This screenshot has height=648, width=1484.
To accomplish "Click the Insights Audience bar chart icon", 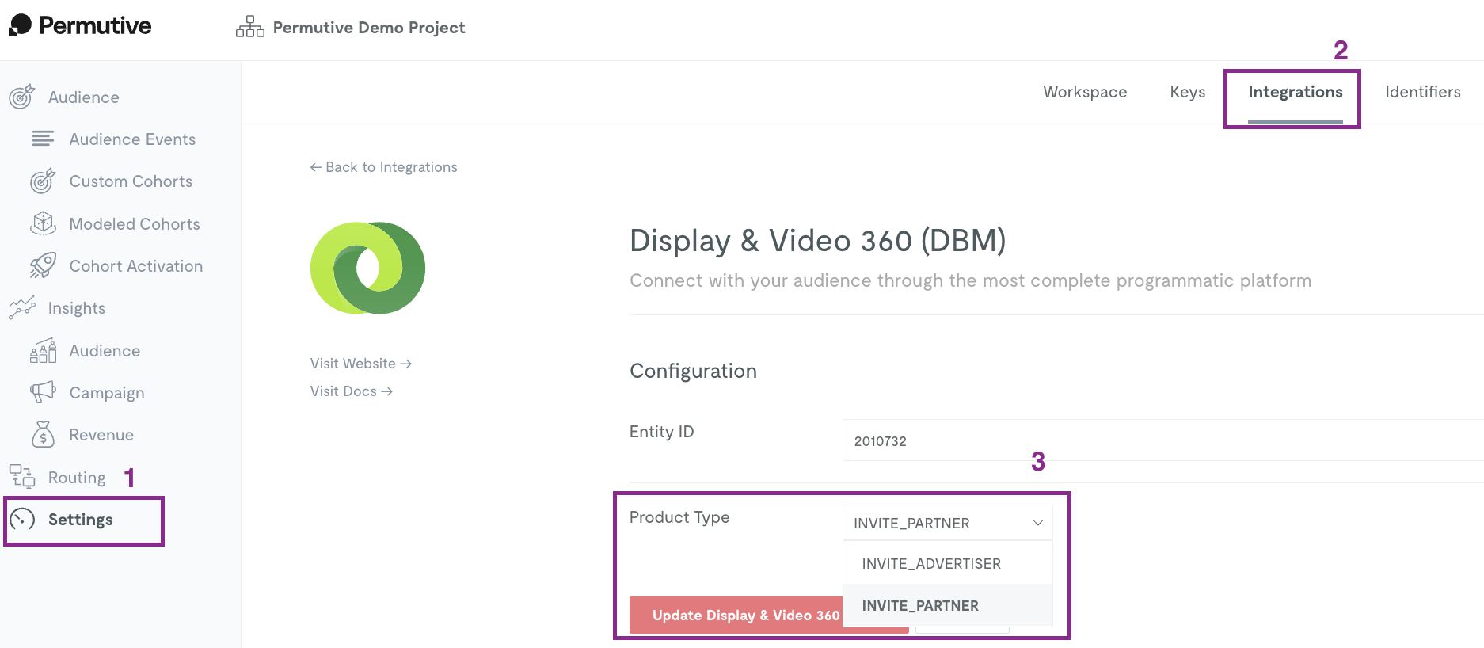I will (x=43, y=350).
